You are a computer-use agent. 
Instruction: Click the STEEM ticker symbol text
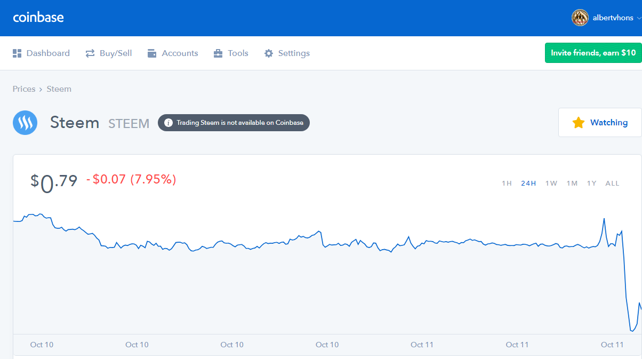[x=129, y=123]
